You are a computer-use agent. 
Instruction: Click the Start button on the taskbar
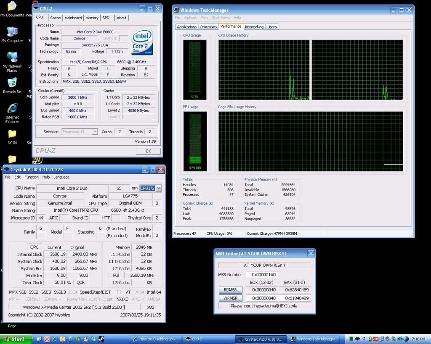point(15,339)
